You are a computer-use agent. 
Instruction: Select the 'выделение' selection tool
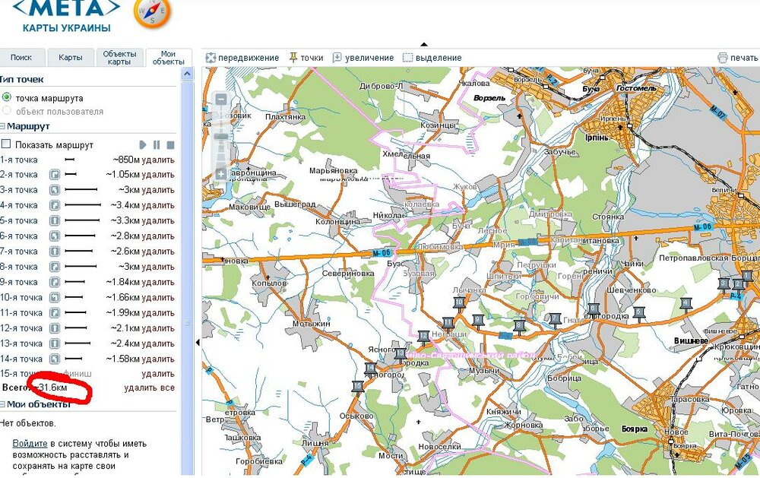point(432,58)
